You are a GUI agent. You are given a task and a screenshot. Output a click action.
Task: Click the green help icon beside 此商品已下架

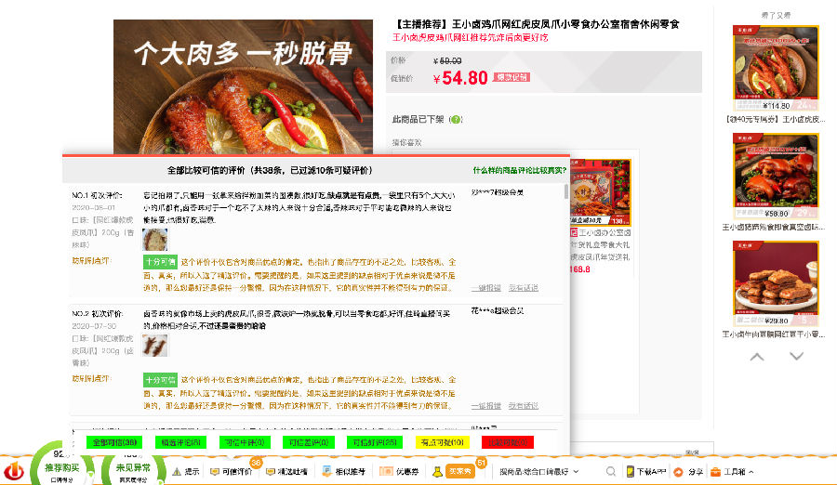pyautogui.click(x=455, y=120)
